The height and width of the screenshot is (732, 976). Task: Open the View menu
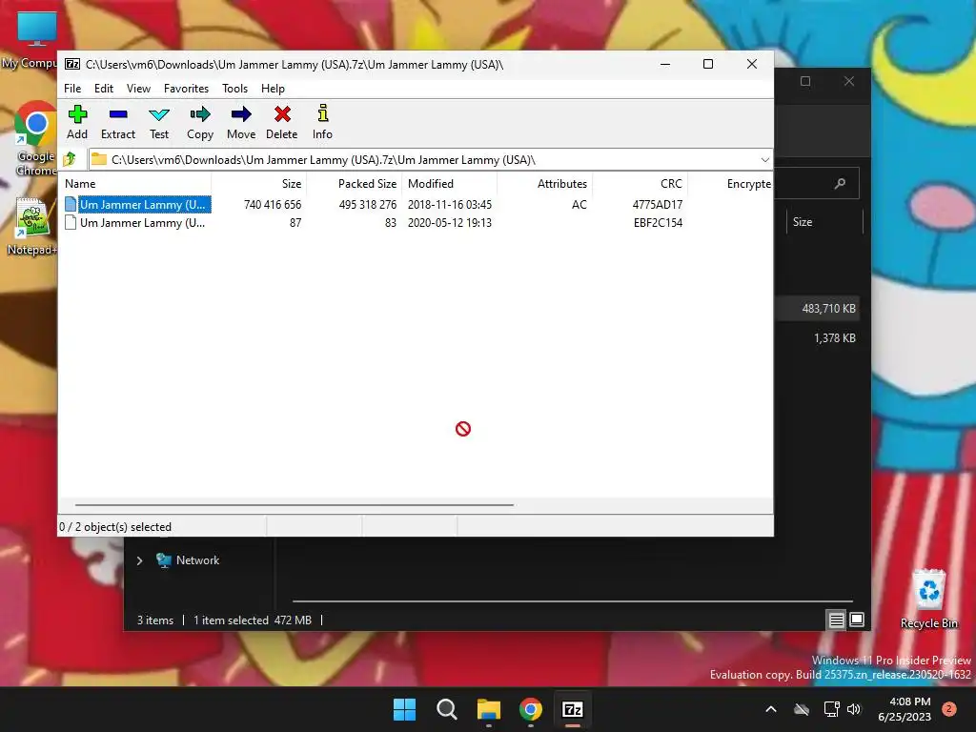point(138,89)
